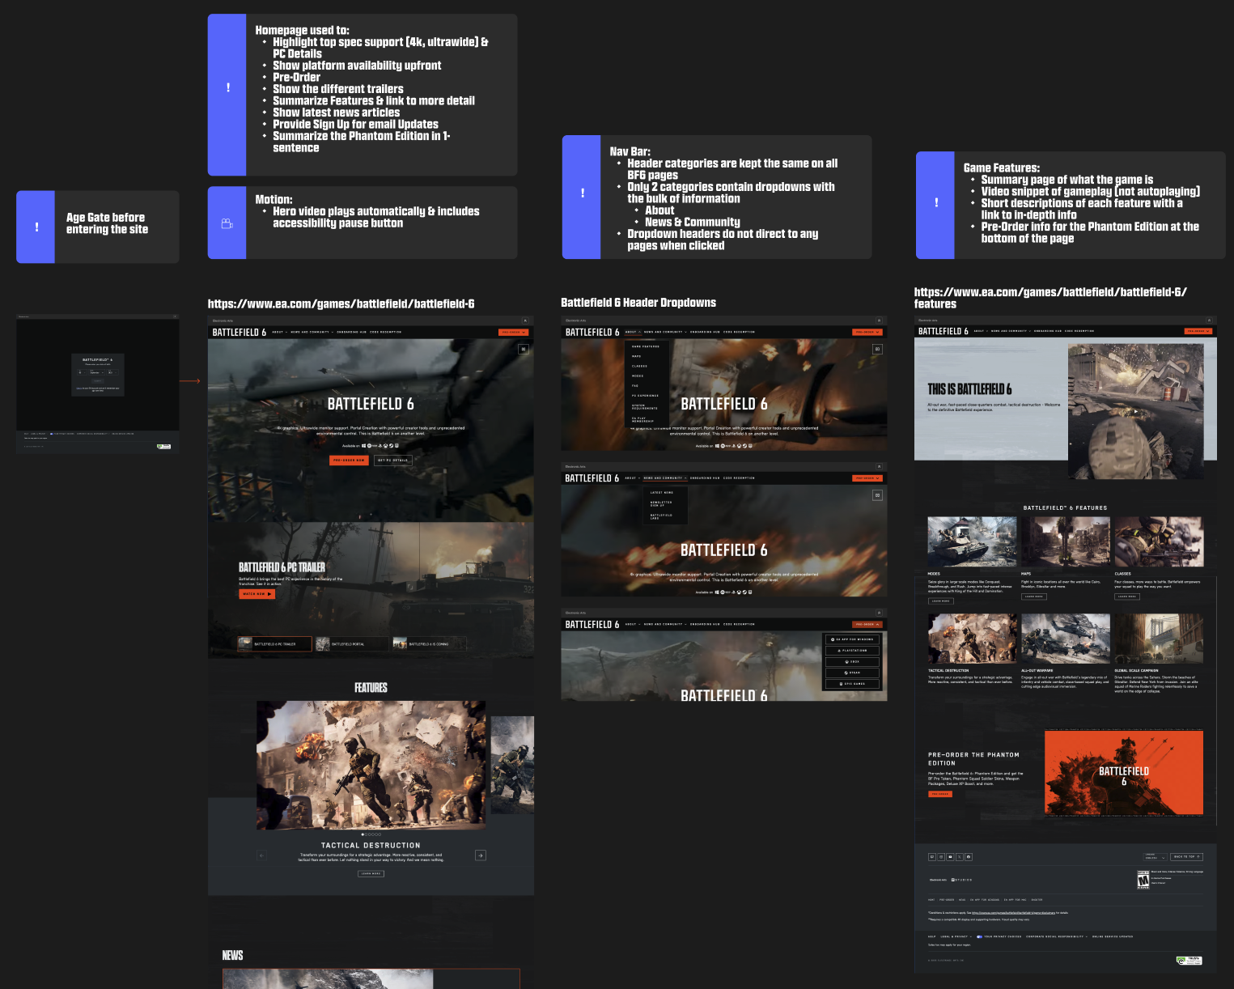
Task: Open account icon atop homepage frame
Action: (525, 320)
